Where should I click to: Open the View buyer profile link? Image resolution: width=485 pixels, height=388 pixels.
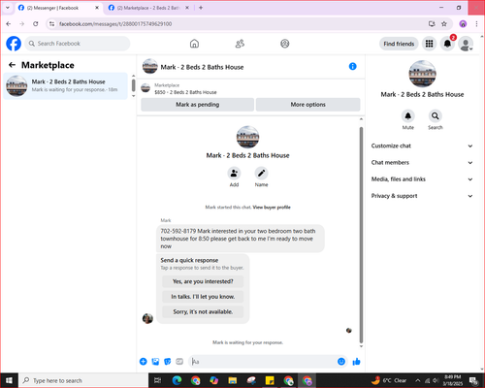[x=272, y=208]
